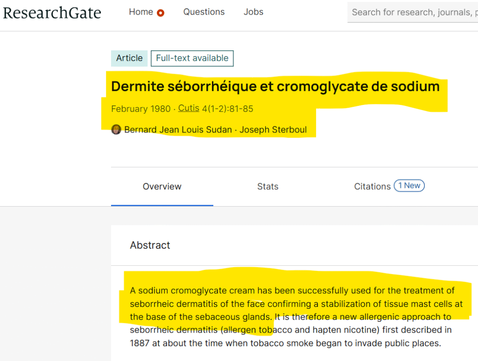Click the Abstract section heading
This screenshot has width=478, height=361.
pyautogui.click(x=150, y=245)
